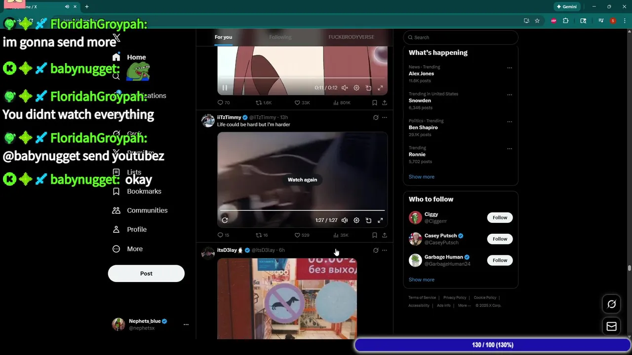Show more under Who to follow
632x355 pixels.
click(421, 280)
